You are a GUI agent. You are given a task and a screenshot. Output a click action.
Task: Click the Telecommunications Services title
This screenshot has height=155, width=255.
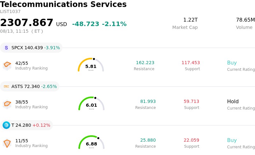coord(63,4)
